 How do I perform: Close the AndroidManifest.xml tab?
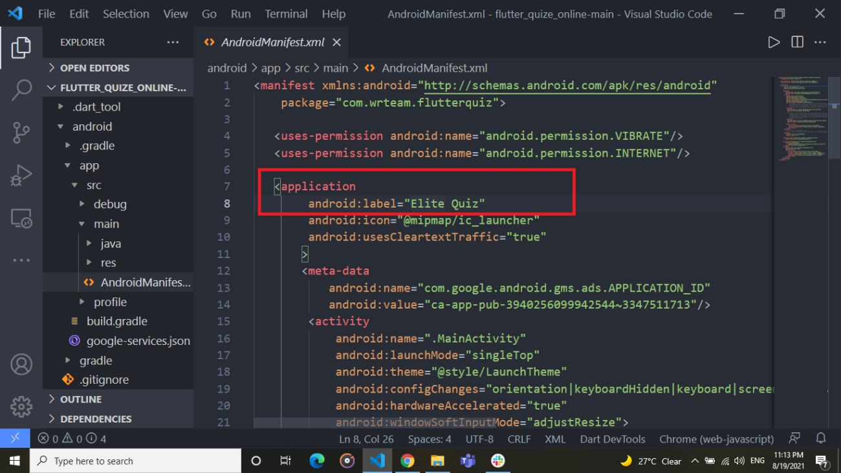[x=336, y=42]
